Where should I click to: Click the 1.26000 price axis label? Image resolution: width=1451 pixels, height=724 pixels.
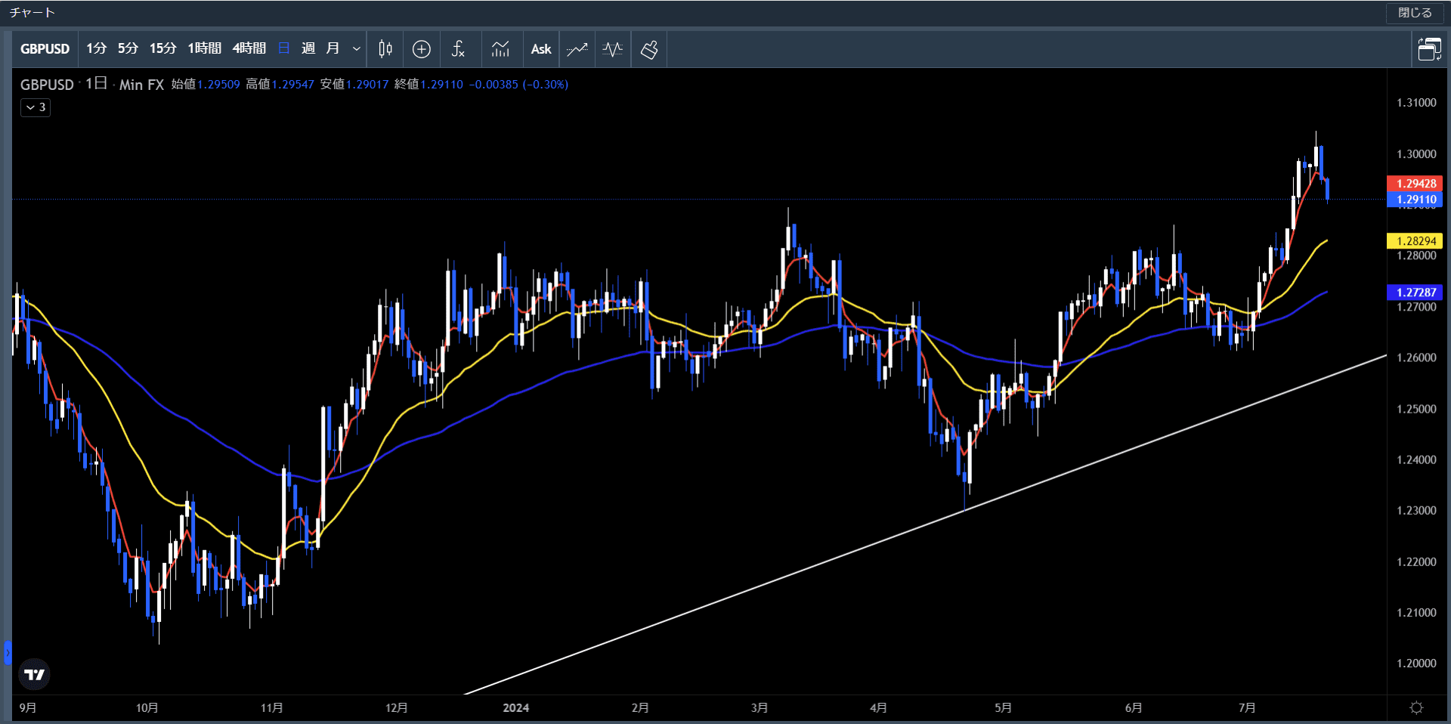pos(1416,357)
